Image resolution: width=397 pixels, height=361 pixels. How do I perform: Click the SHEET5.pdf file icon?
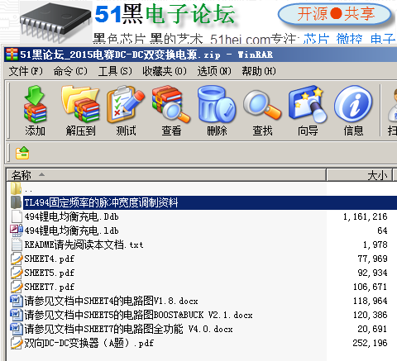pyautogui.click(x=17, y=273)
